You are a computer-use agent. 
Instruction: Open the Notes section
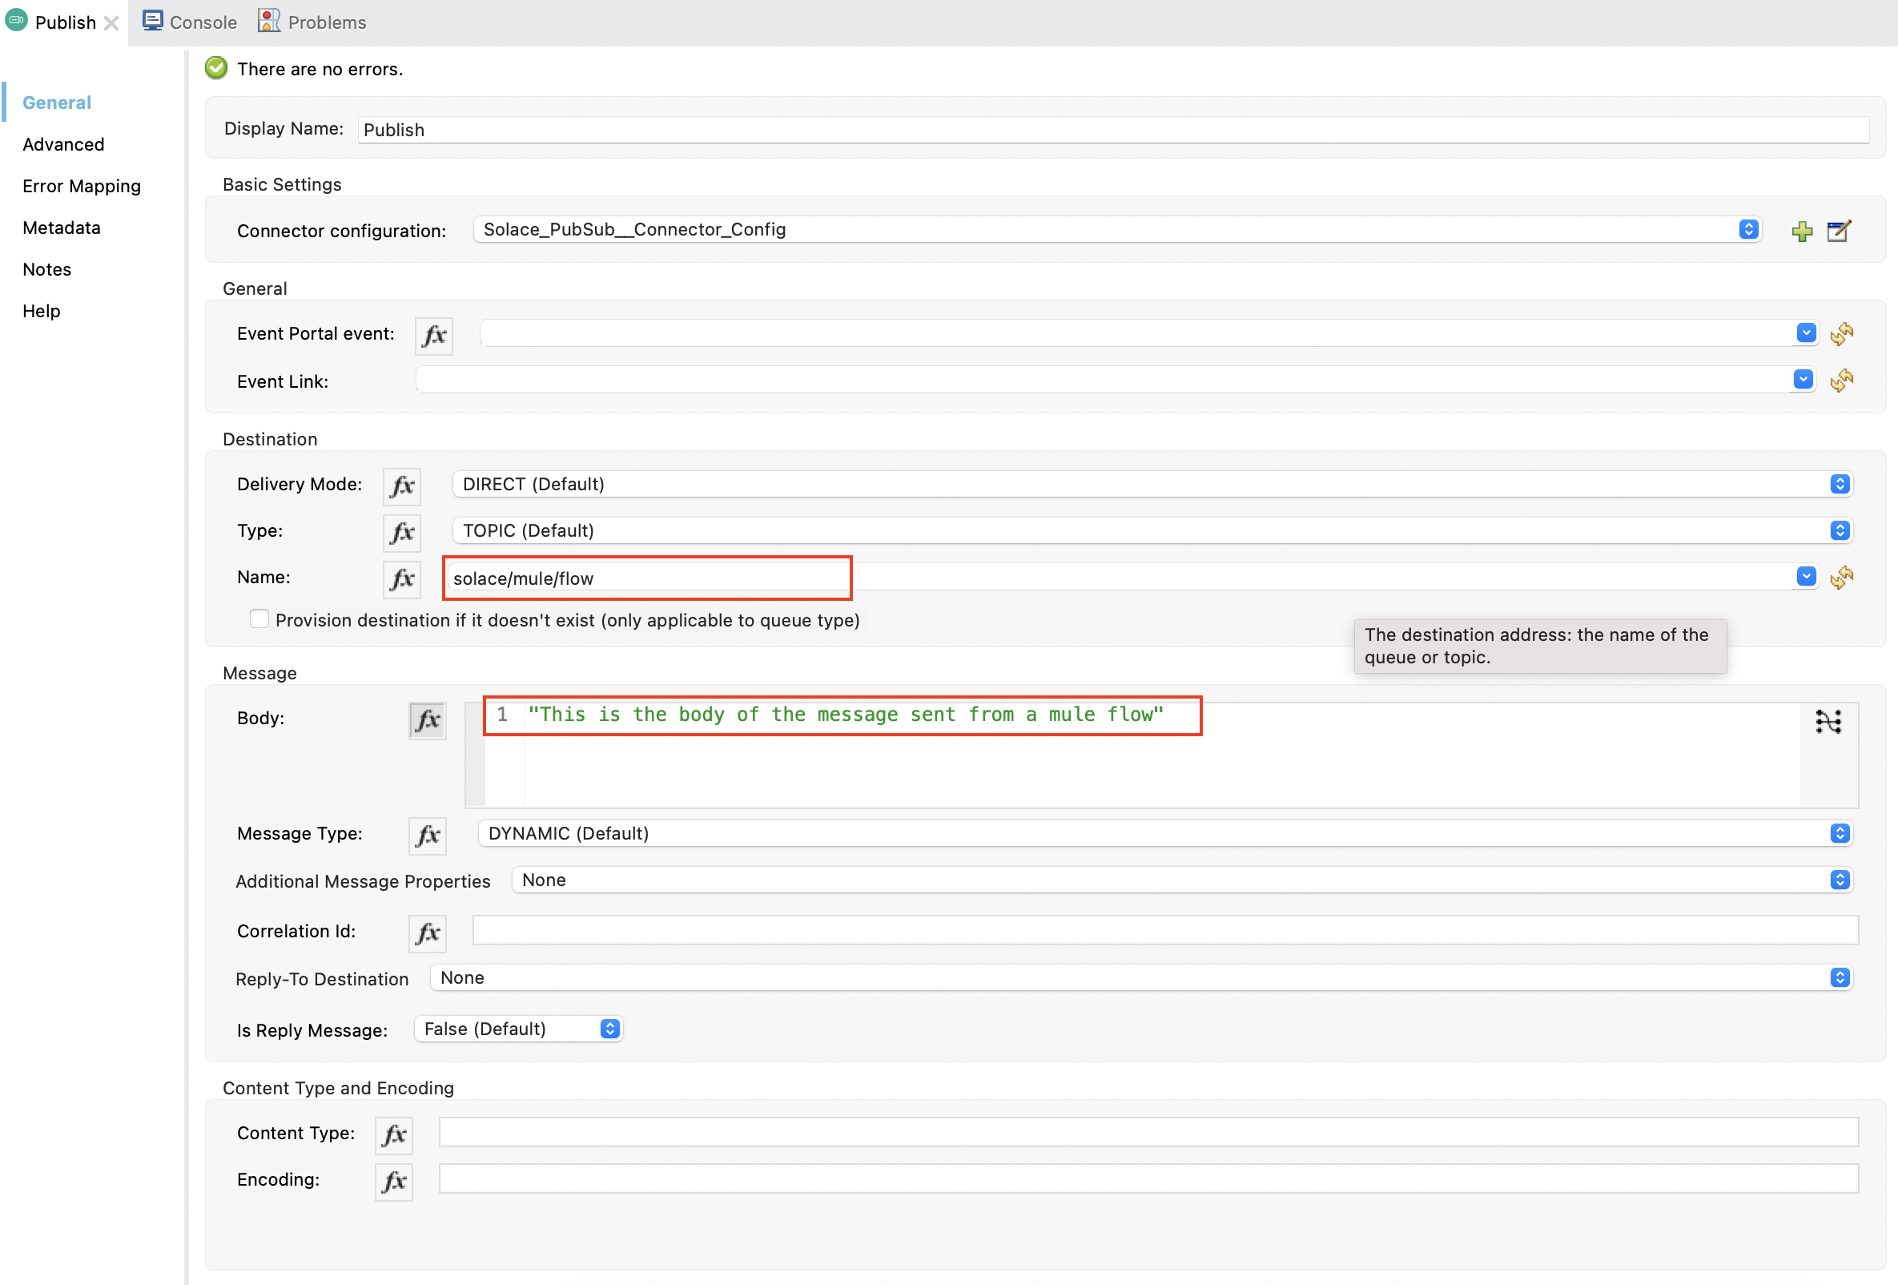46,268
